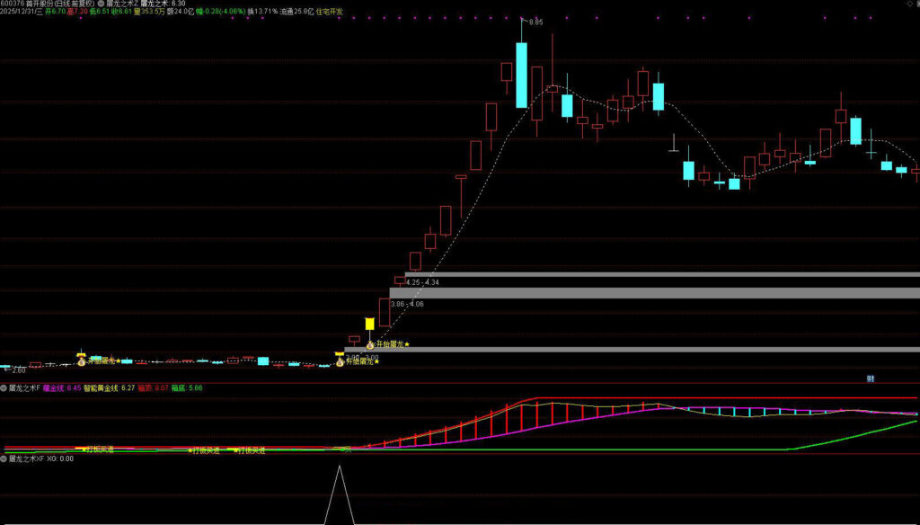920x525 pixels.
Task: Click the first 打板买进 signal label
Action: coord(97,449)
